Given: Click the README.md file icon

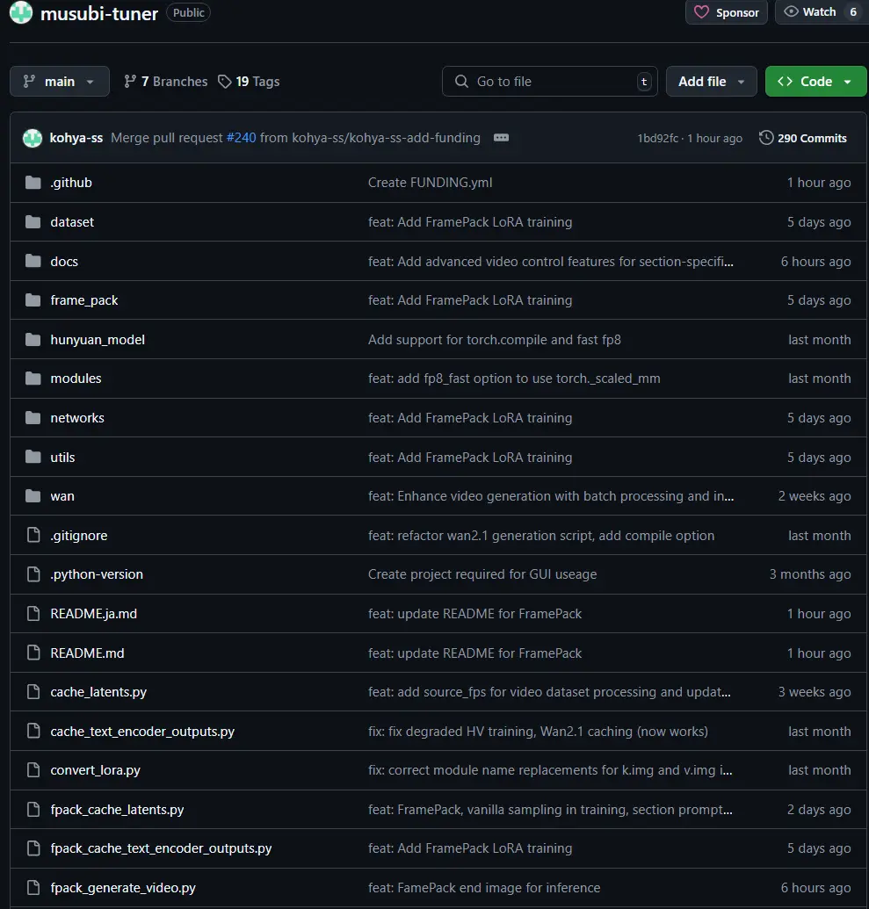Looking at the screenshot, I should pyautogui.click(x=33, y=653).
